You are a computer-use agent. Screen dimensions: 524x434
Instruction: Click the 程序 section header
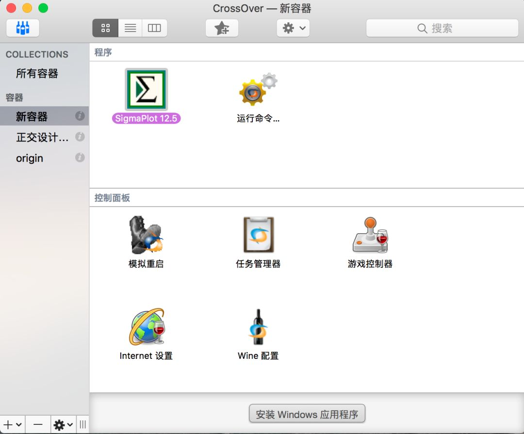[x=103, y=52]
